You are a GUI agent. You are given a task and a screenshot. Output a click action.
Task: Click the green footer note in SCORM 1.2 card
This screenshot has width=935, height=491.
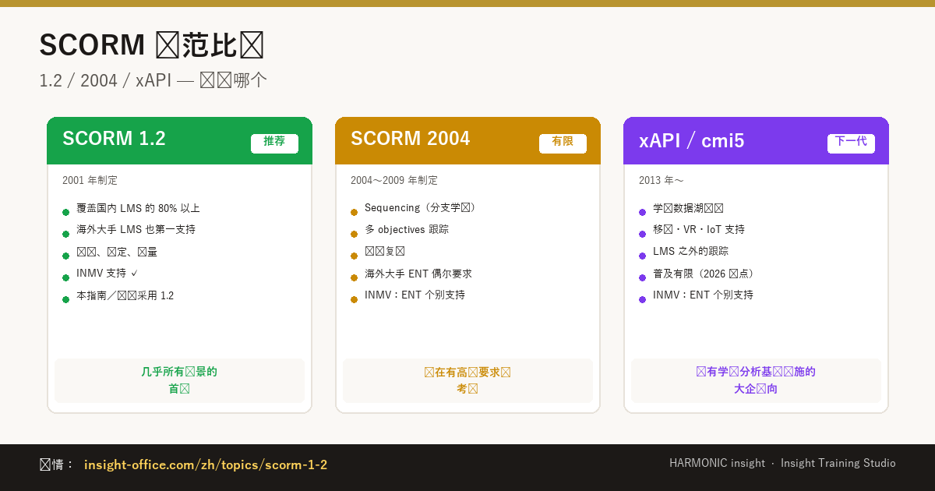point(179,380)
